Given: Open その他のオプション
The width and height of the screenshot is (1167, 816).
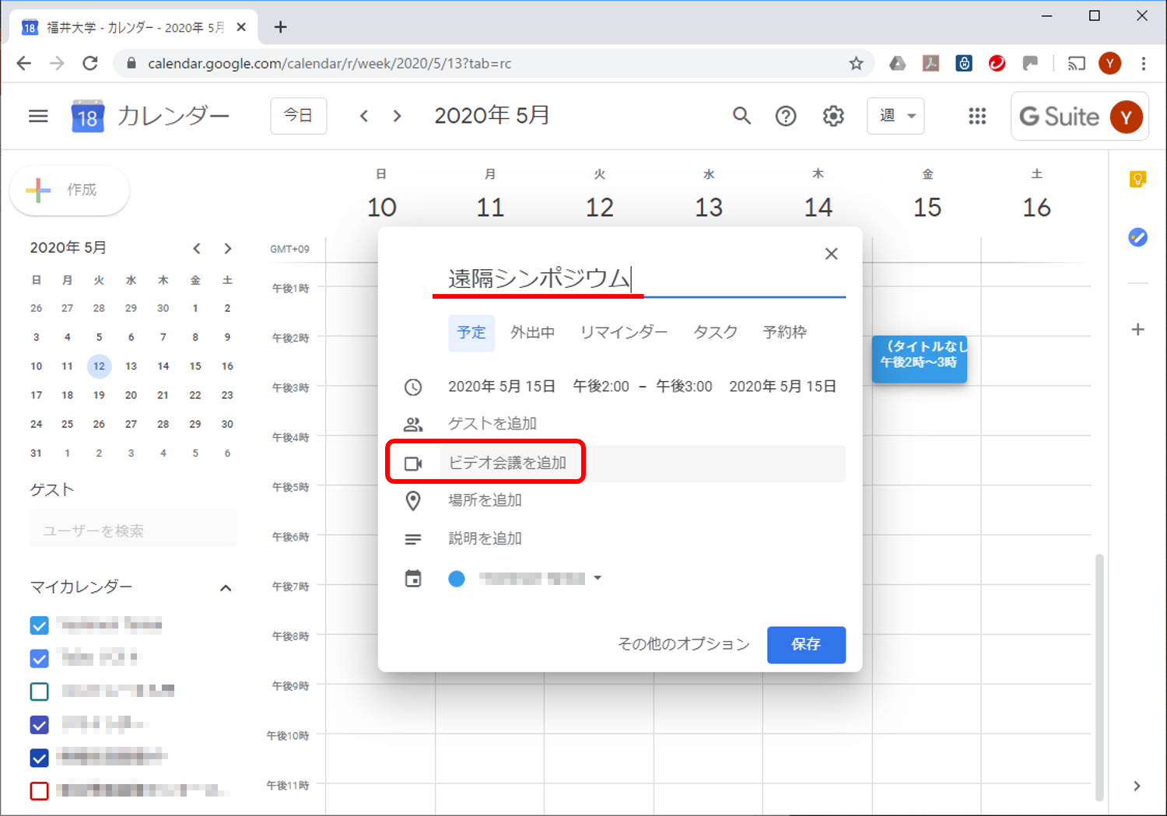Looking at the screenshot, I should coord(683,645).
